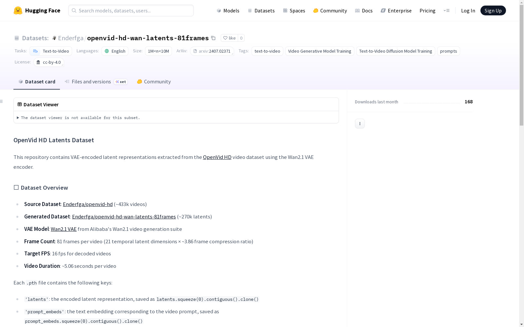Image resolution: width=524 pixels, height=327 pixels.
Task: Select the prompts tag
Action: (x=449, y=51)
